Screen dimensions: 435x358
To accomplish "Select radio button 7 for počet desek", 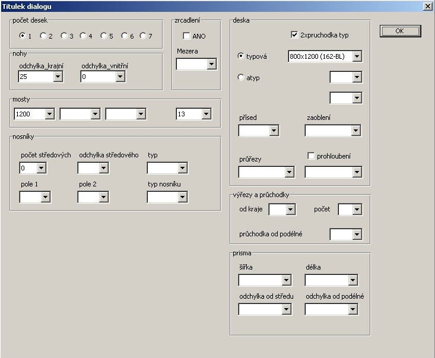I will pos(142,36).
